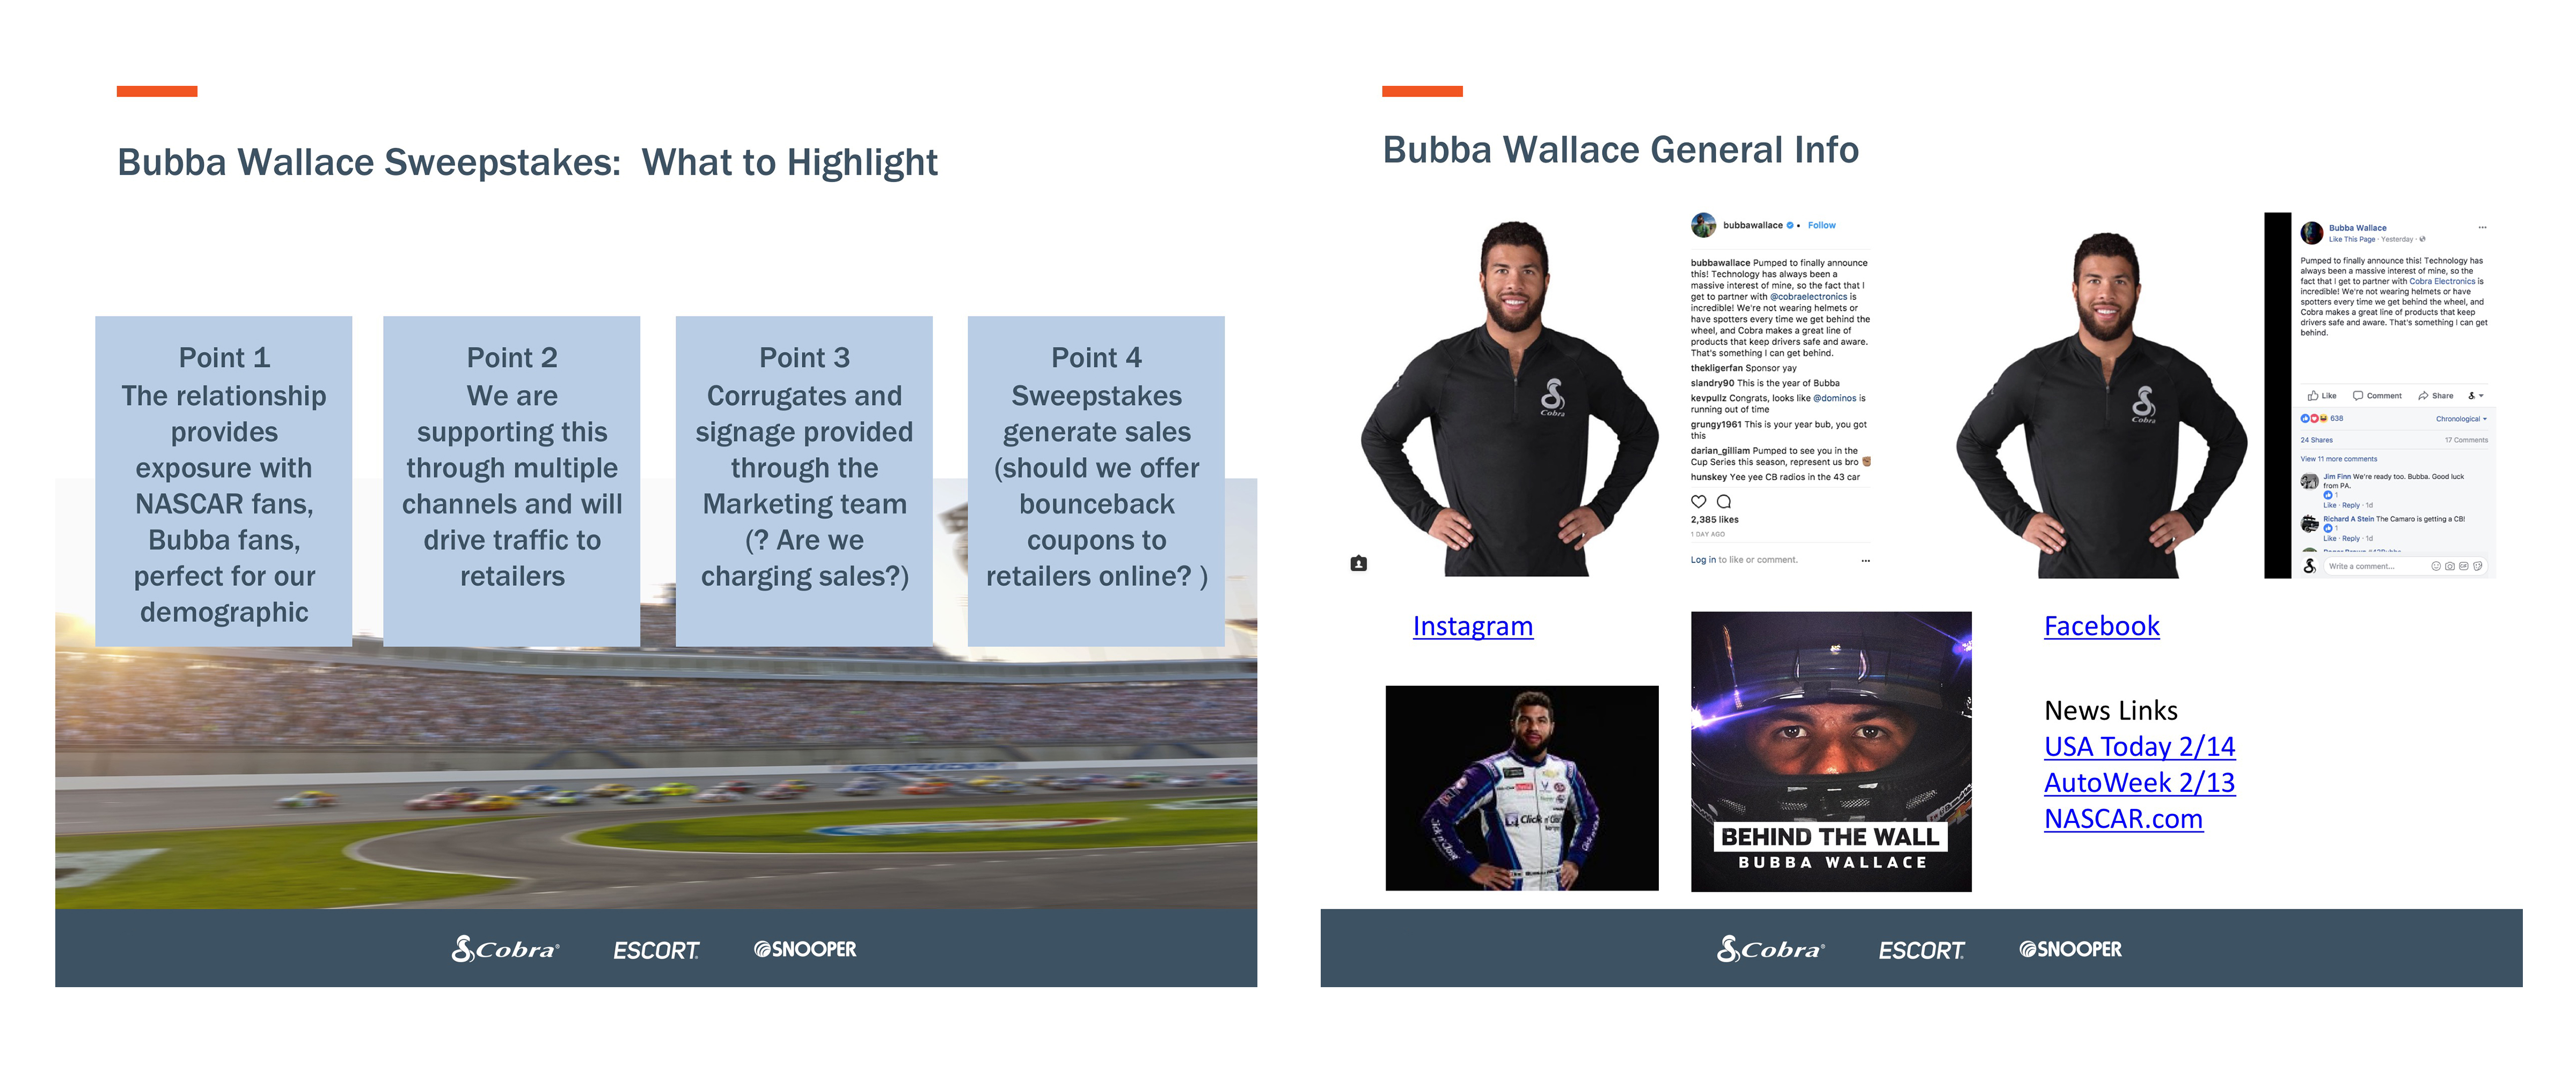Select the photo of Bubba in racing suit
This screenshot has width=2576, height=1073.
tap(1521, 788)
